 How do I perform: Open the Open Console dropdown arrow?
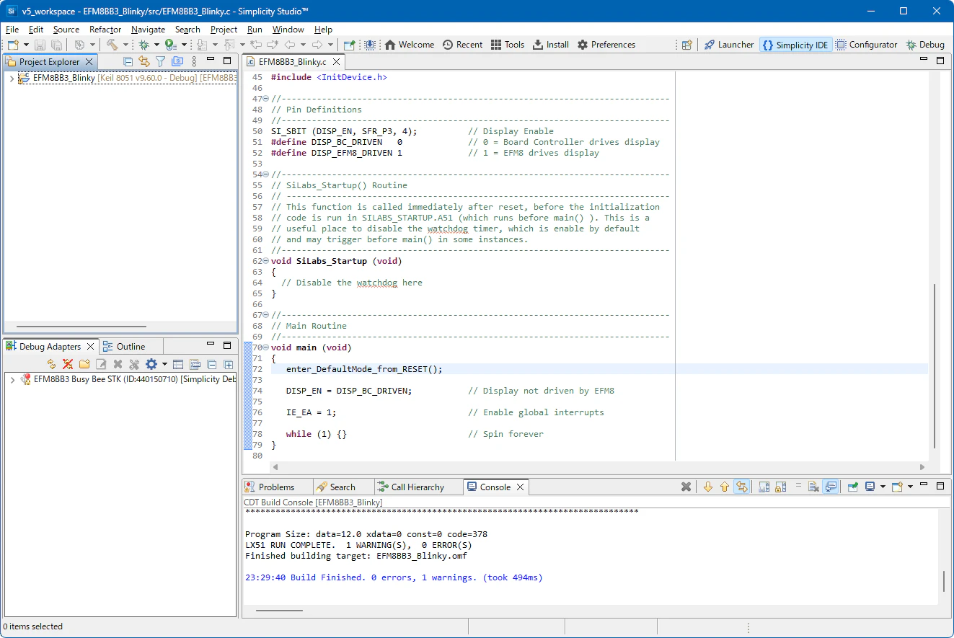coord(910,487)
